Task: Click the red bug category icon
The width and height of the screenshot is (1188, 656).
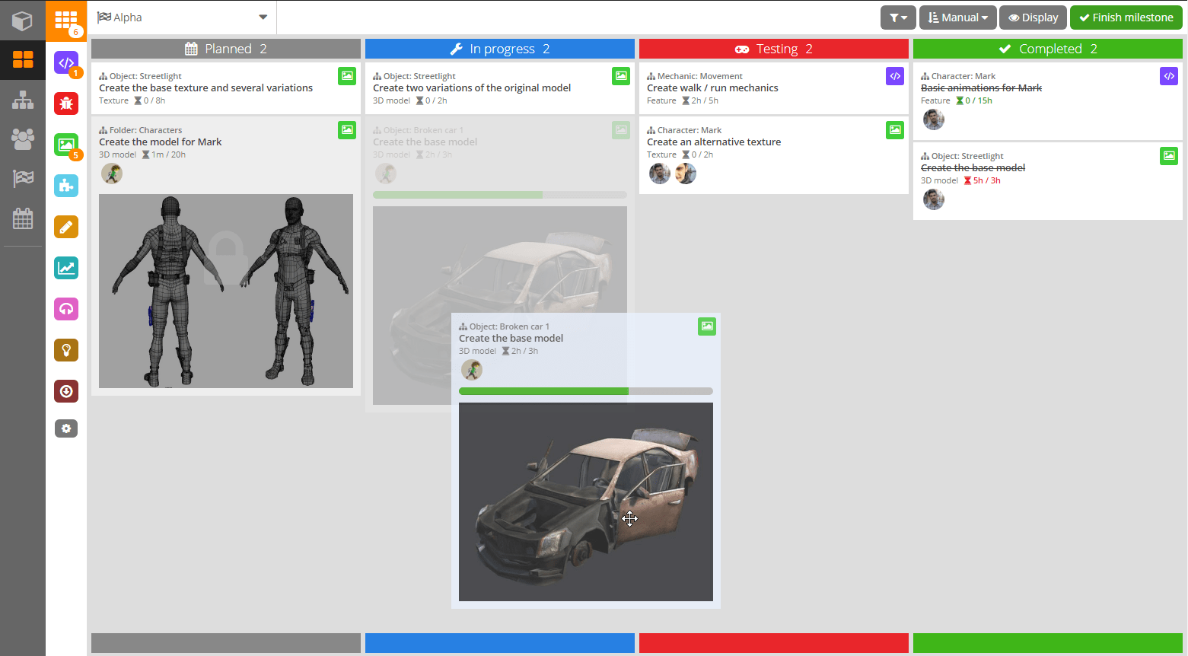Action: coord(66,103)
